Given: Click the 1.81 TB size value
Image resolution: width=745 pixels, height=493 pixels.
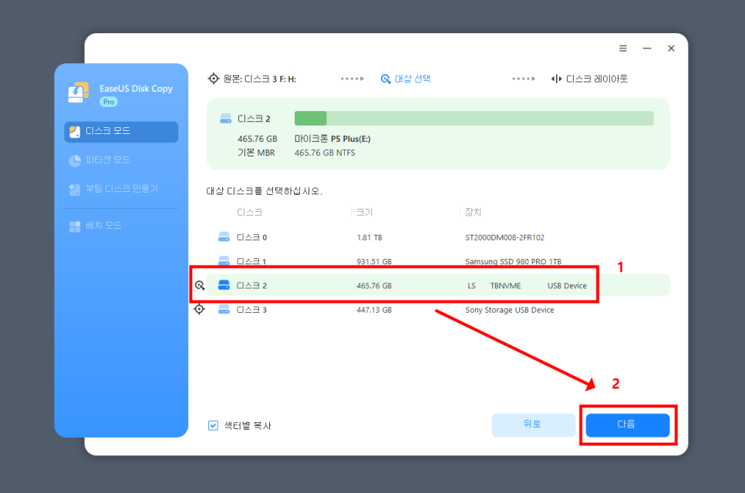Looking at the screenshot, I should (369, 237).
